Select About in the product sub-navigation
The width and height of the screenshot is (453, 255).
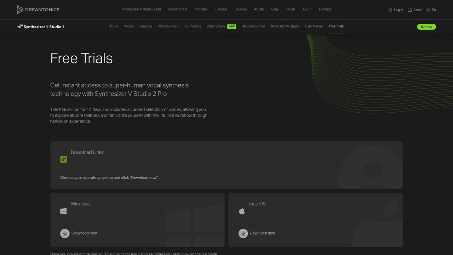pyautogui.click(x=114, y=26)
